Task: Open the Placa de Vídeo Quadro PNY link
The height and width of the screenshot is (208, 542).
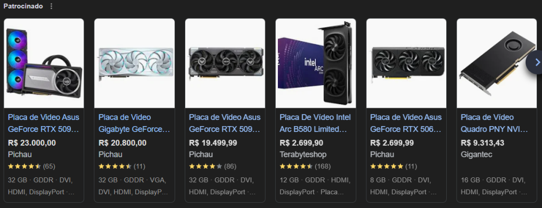Action: click(x=494, y=123)
